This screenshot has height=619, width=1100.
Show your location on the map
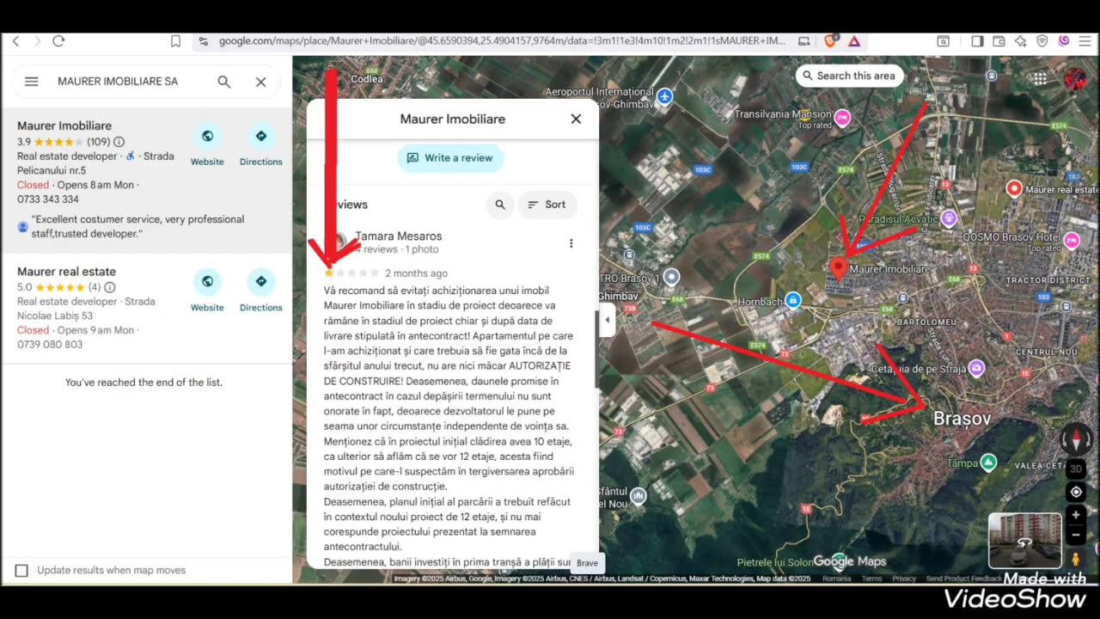point(1076,493)
